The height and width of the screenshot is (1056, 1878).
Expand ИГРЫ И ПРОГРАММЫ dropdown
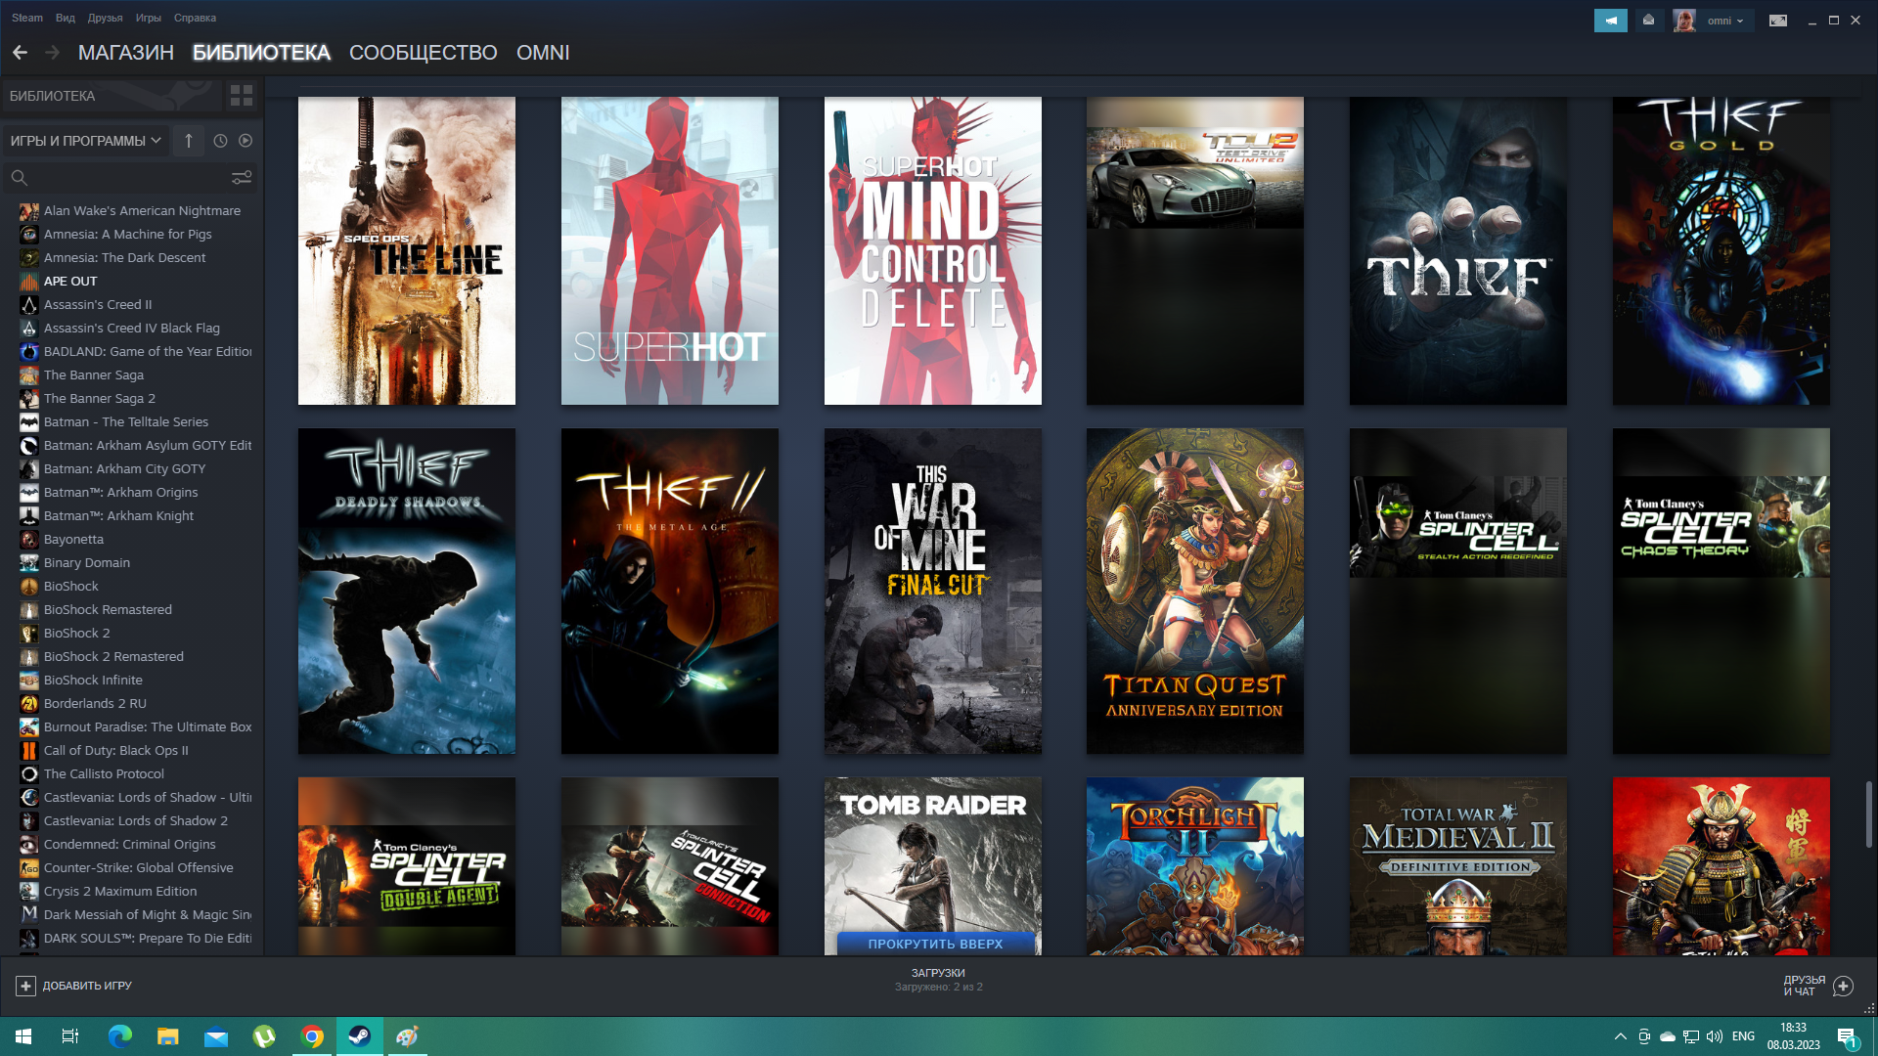pyautogui.click(x=85, y=141)
